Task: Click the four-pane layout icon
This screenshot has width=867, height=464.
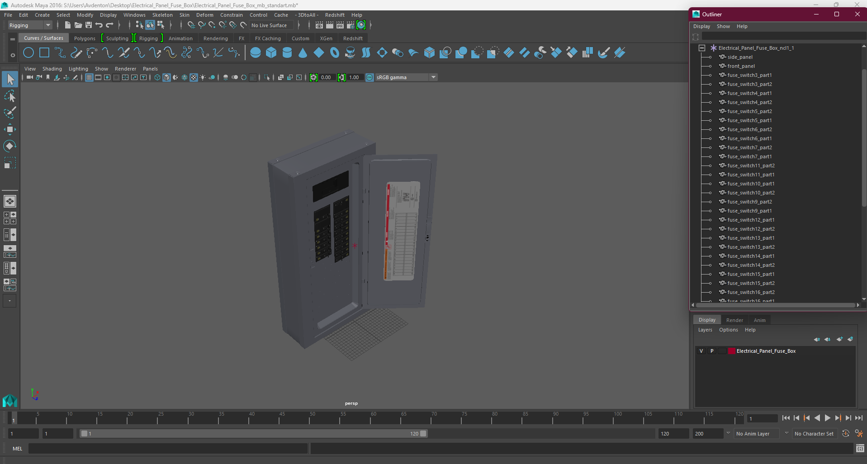Action: (10, 218)
